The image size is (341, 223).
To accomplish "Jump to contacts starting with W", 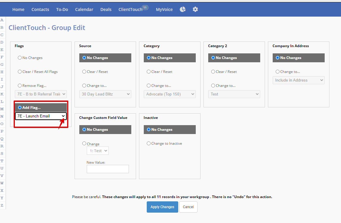I will coord(2,183).
